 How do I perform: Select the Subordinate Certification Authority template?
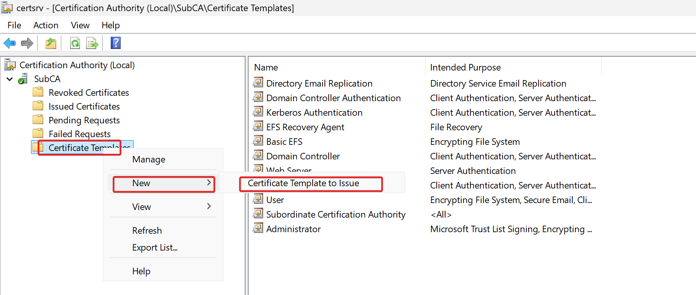click(336, 215)
